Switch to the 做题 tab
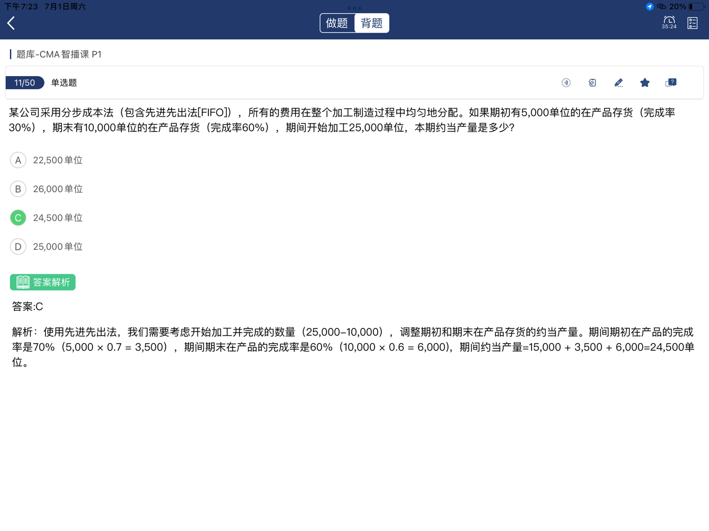 (x=337, y=23)
